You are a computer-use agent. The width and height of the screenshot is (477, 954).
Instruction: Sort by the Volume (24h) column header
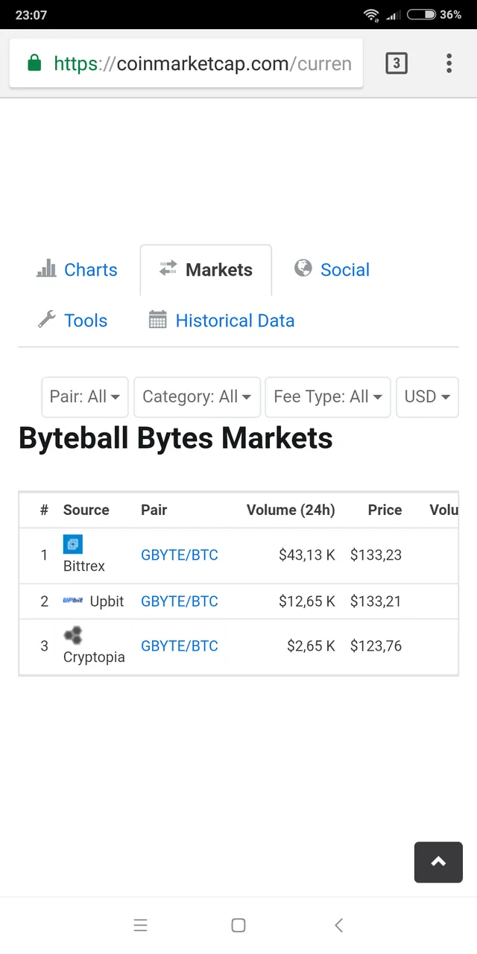(291, 510)
